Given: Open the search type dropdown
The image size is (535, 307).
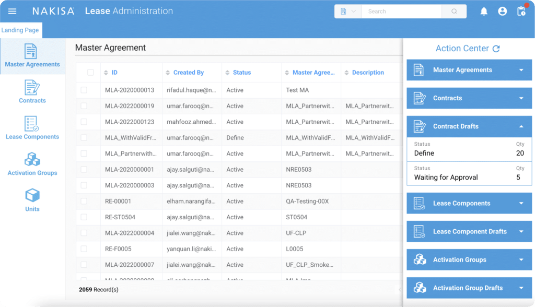Looking at the screenshot, I should (348, 11).
